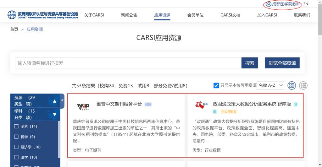Click 类型：行业数据 text
This screenshot has height=167, width=322.
(x=207, y=150)
